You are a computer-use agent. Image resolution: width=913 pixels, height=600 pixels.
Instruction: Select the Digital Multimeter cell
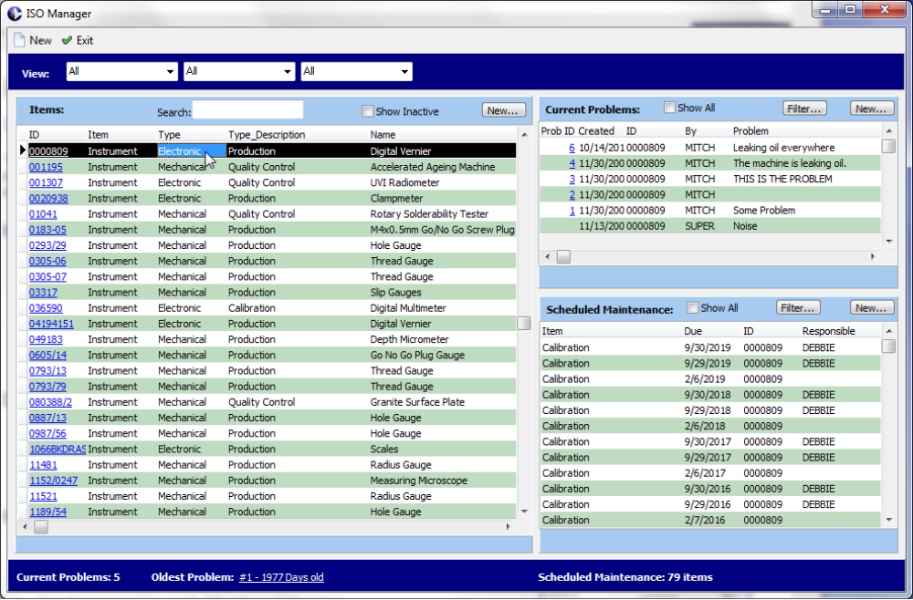click(x=408, y=308)
